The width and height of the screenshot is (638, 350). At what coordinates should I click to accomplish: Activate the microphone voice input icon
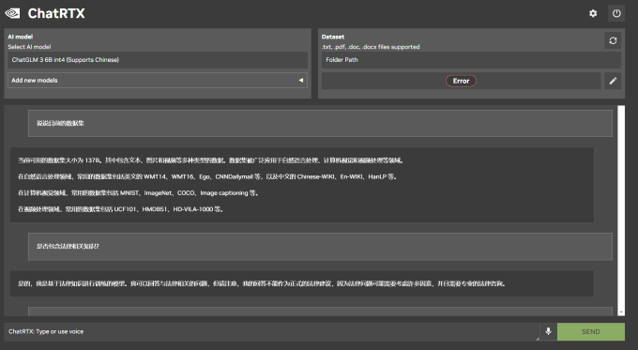[548, 331]
